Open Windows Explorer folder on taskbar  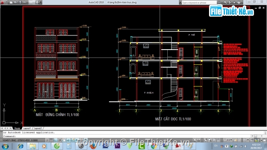33,146
